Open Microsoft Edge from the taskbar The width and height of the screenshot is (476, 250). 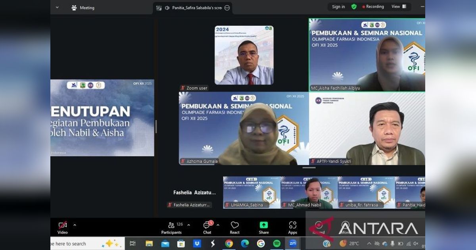[245, 244]
